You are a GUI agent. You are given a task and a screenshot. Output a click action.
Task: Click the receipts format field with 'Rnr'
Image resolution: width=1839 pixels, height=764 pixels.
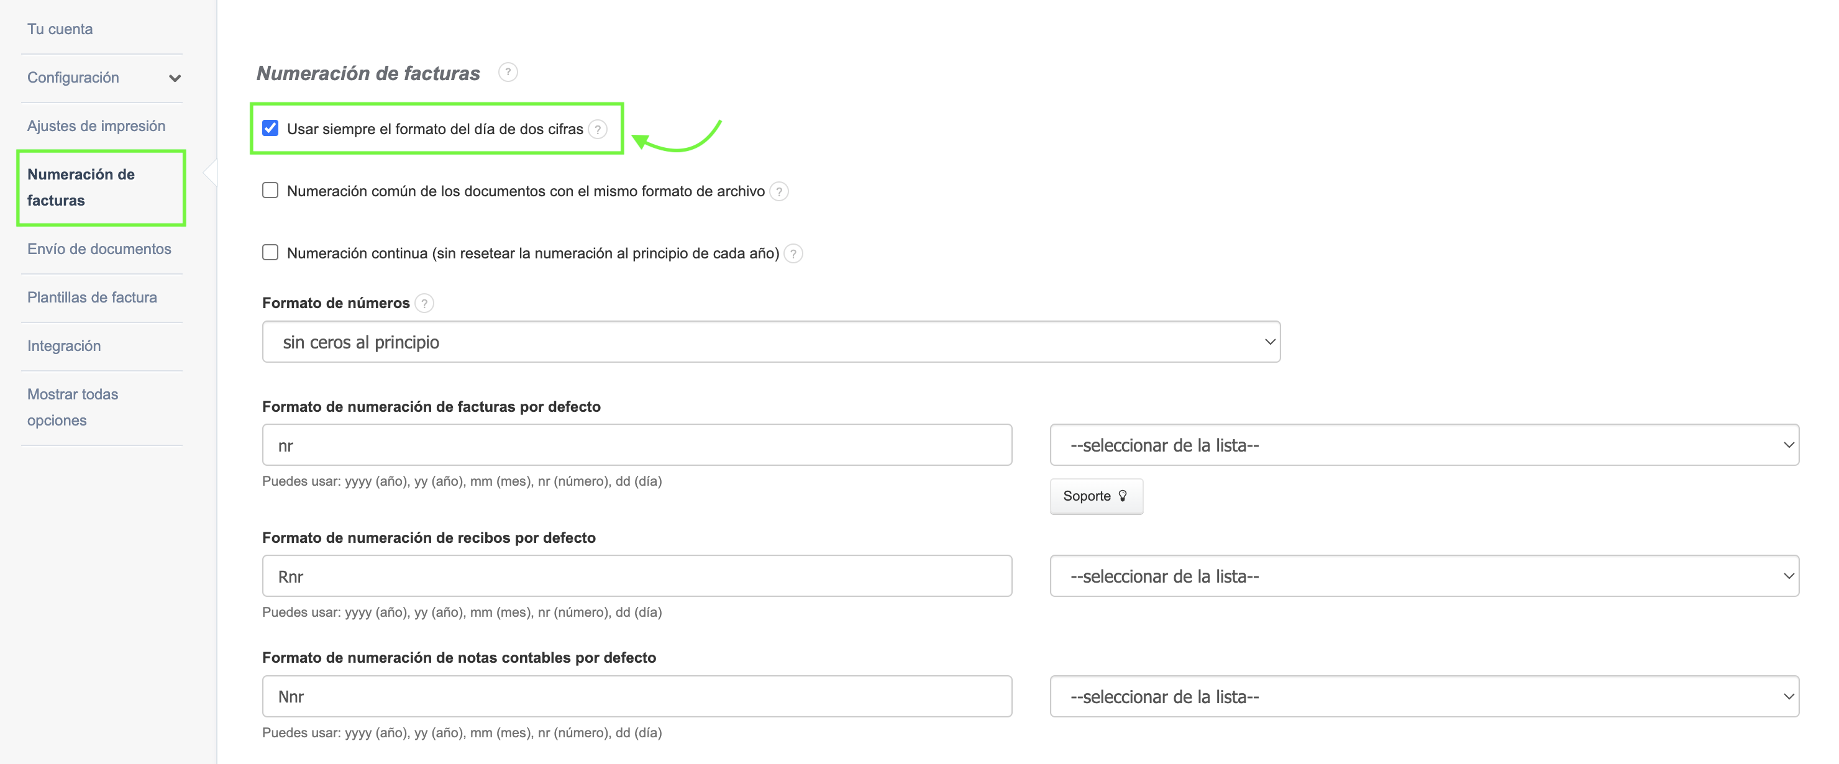(x=636, y=576)
